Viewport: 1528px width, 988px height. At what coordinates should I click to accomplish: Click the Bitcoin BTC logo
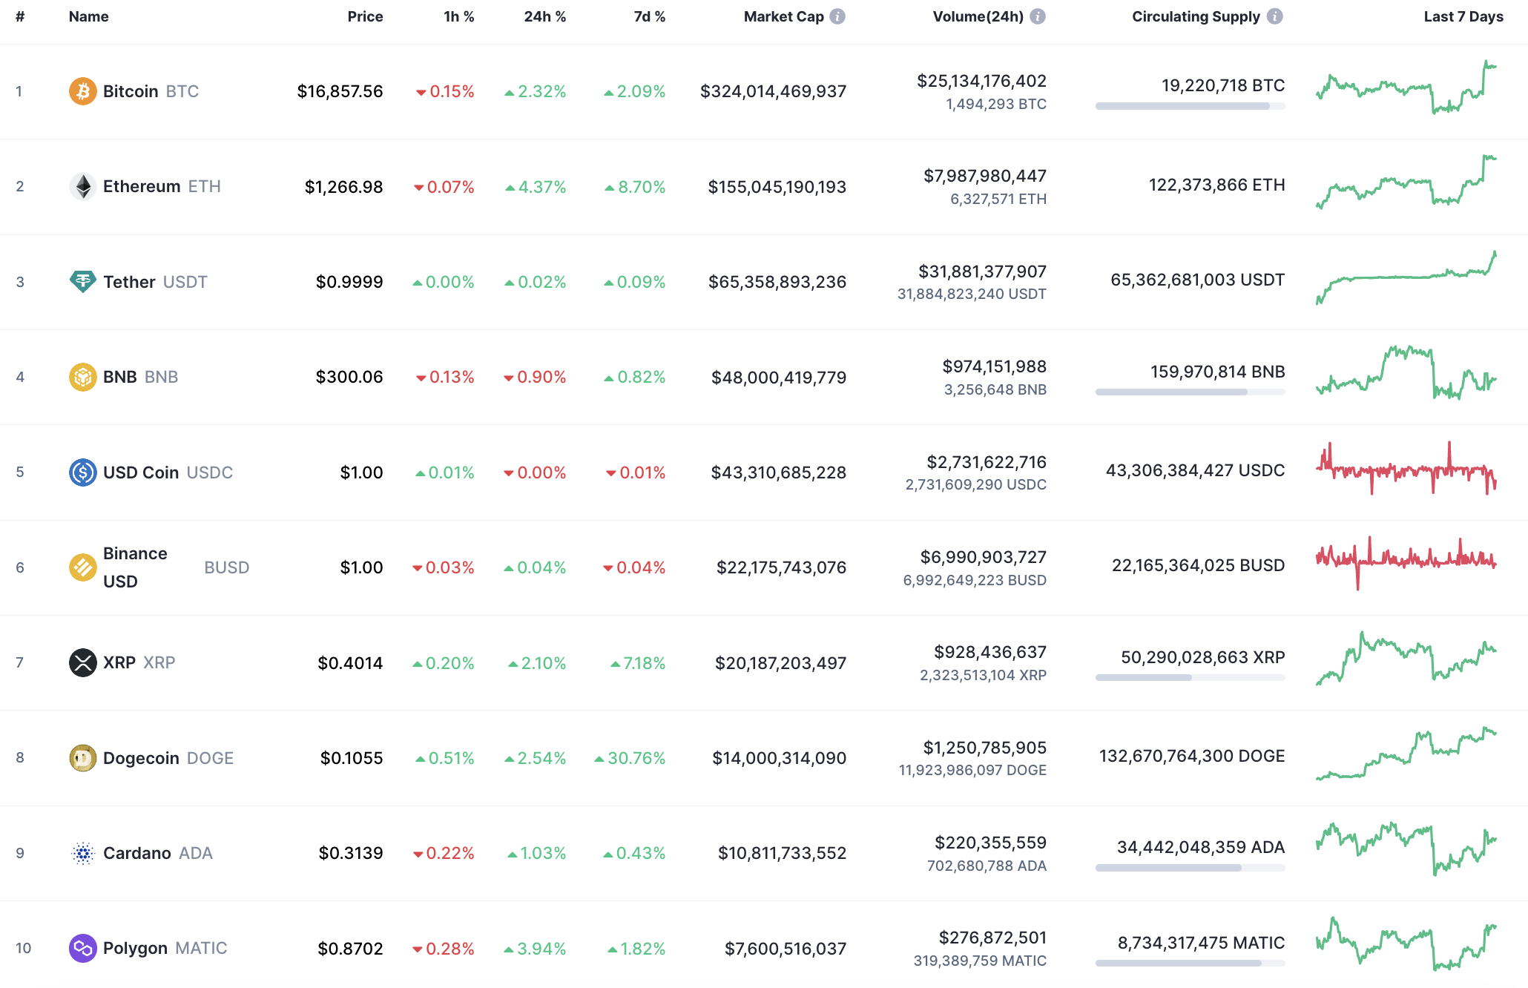pos(83,91)
